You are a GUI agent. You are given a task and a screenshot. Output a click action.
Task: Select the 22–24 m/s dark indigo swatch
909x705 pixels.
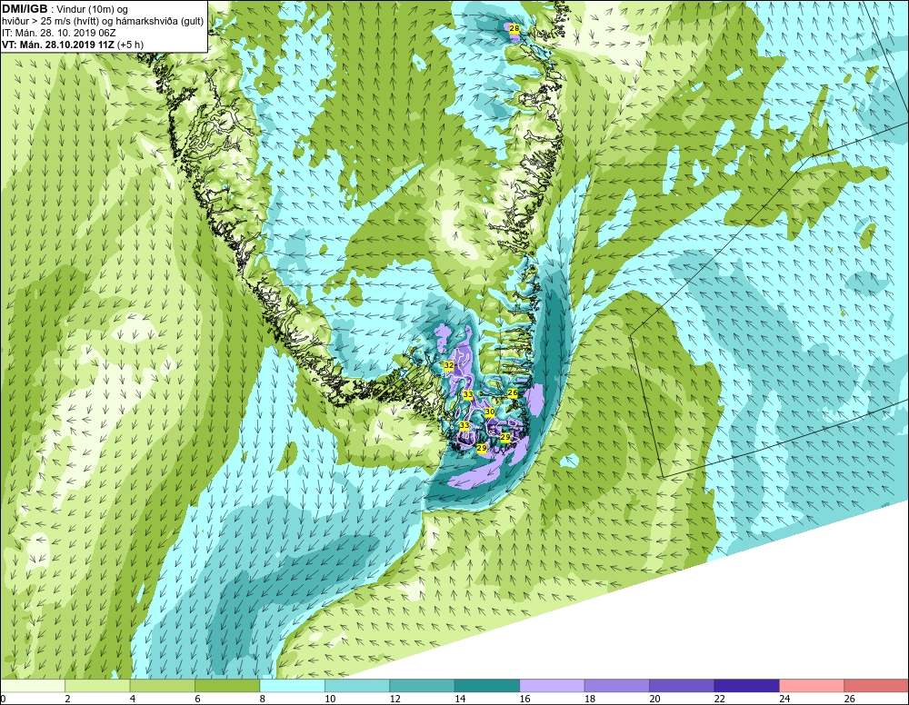click(746, 686)
